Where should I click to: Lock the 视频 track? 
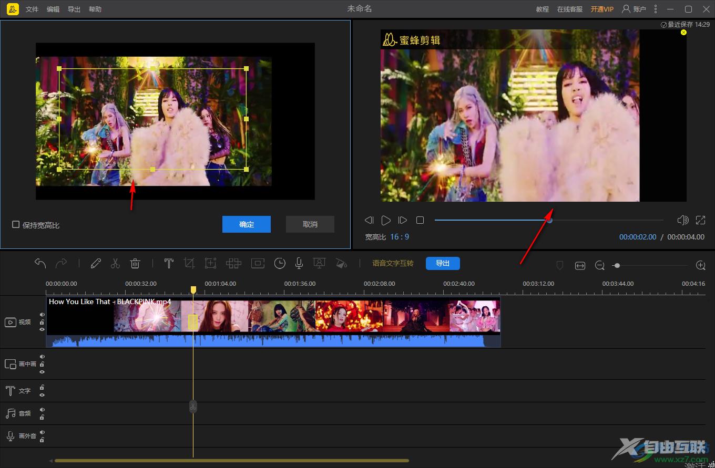pyautogui.click(x=42, y=322)
